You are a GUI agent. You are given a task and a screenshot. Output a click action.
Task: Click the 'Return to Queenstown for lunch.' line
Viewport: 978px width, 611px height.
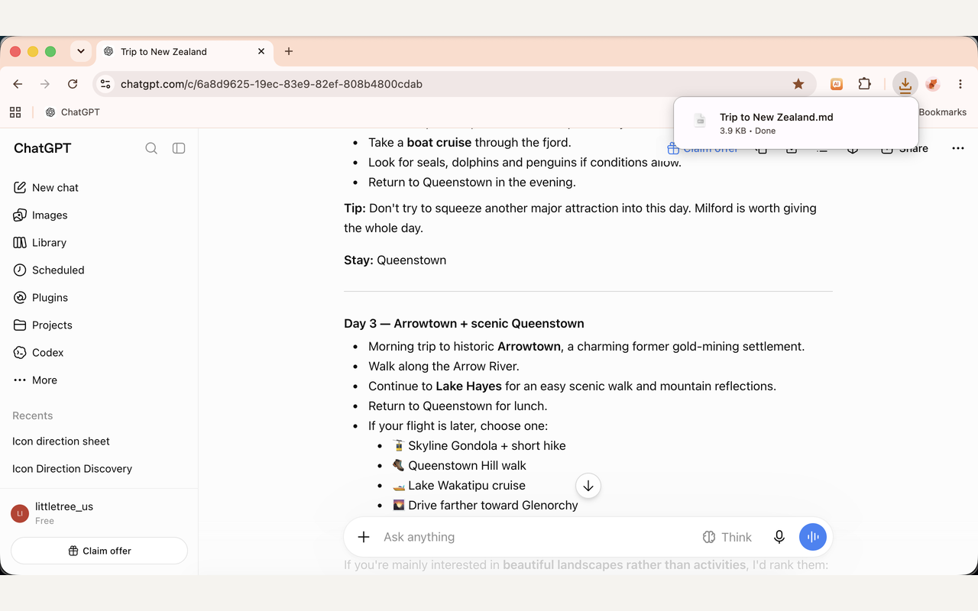[x=458, y=406]
